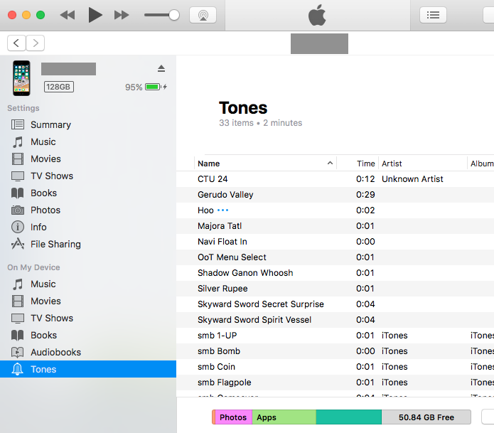This screenshot has width=494, height=433.
Task: Click the 50.84 GB Free segment
Action: click(x=426, y=417)
